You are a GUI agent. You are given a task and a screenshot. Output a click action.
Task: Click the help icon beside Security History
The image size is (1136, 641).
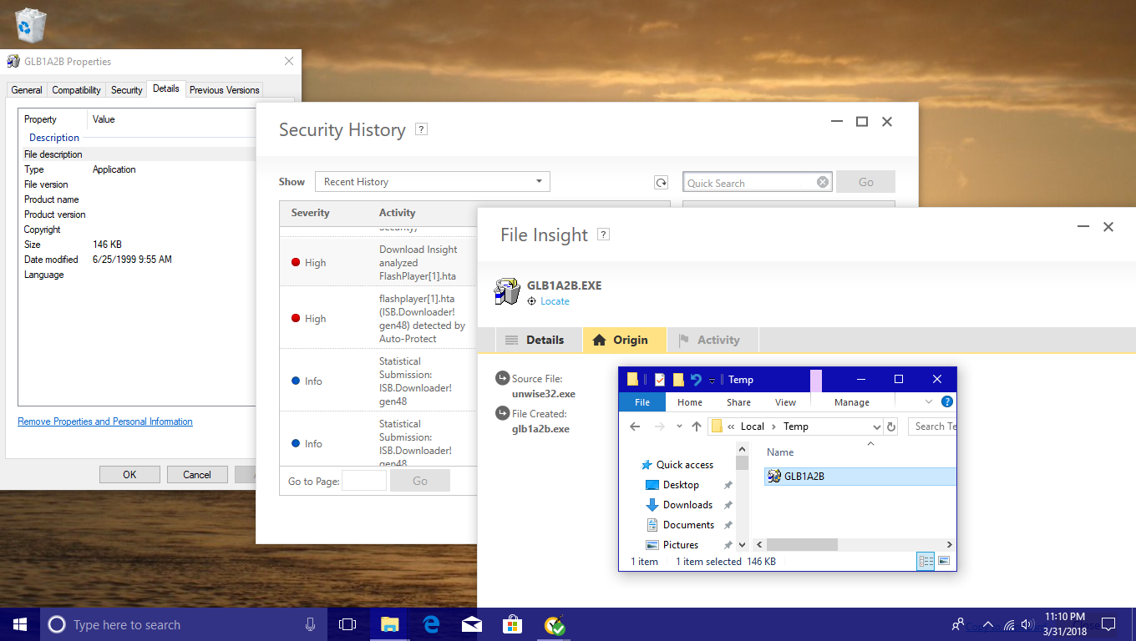422,129
